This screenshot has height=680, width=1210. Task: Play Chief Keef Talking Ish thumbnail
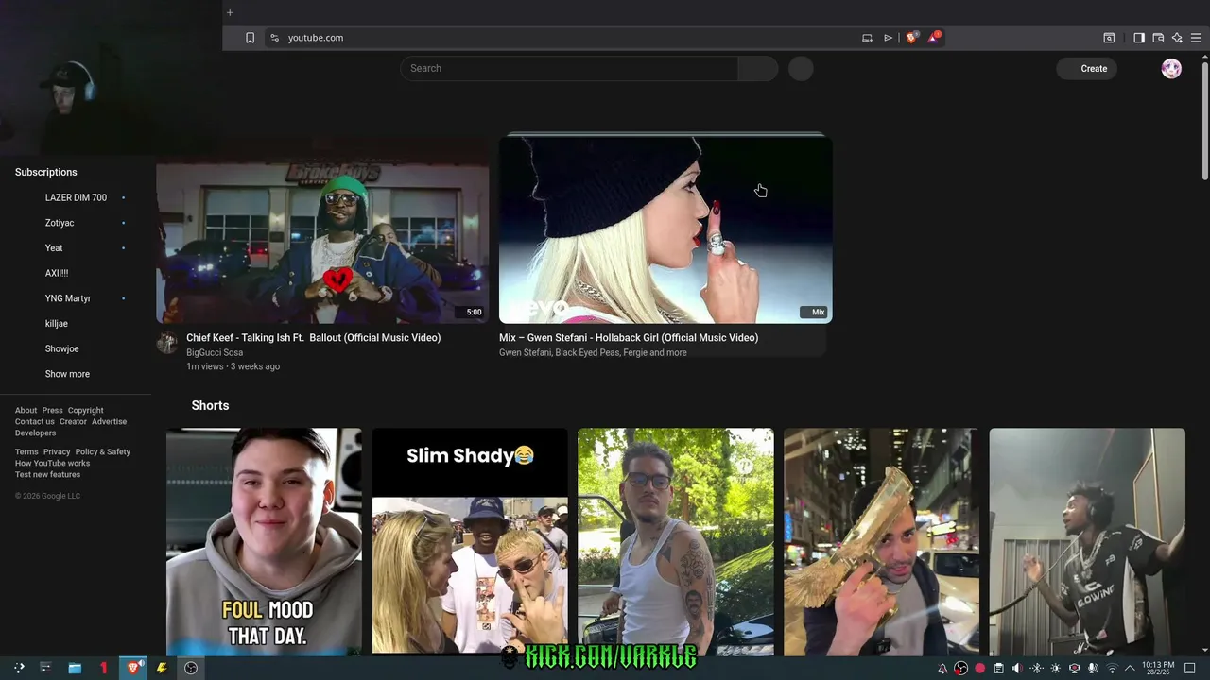pyautogui.click(x=322, y=229)
